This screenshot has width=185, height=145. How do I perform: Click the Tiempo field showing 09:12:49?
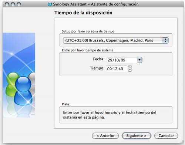pyautogui.click(x=117, y=69)
